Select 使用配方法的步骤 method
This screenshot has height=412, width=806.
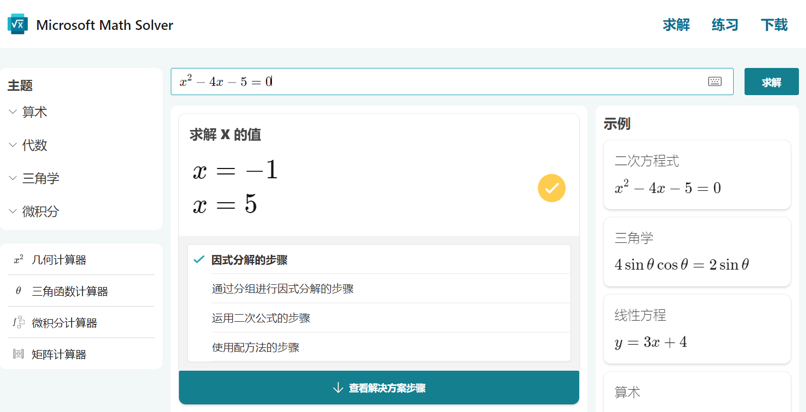coord(391,347)
